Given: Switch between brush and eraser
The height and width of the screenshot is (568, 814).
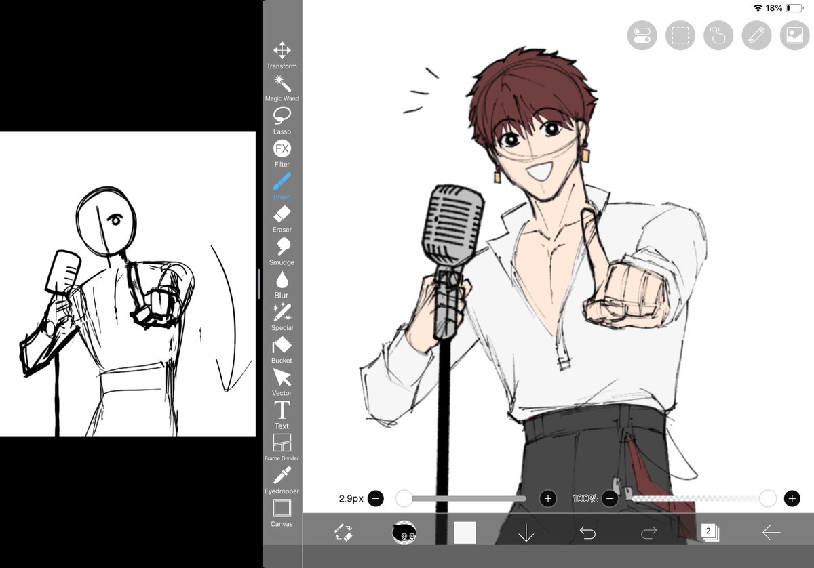Looking at the screenshot, I should coord(344,533).
